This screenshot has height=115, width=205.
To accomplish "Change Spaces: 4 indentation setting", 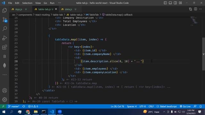I will coord(132,106).
